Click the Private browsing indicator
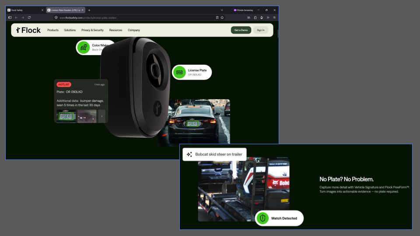Viewport: 420px width, 236px height. click(x=243, y=10)
